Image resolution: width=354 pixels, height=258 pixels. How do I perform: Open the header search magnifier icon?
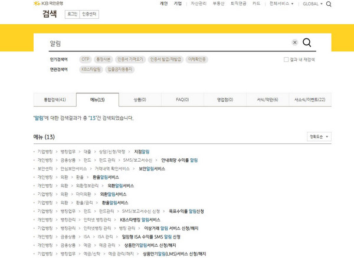329,4
